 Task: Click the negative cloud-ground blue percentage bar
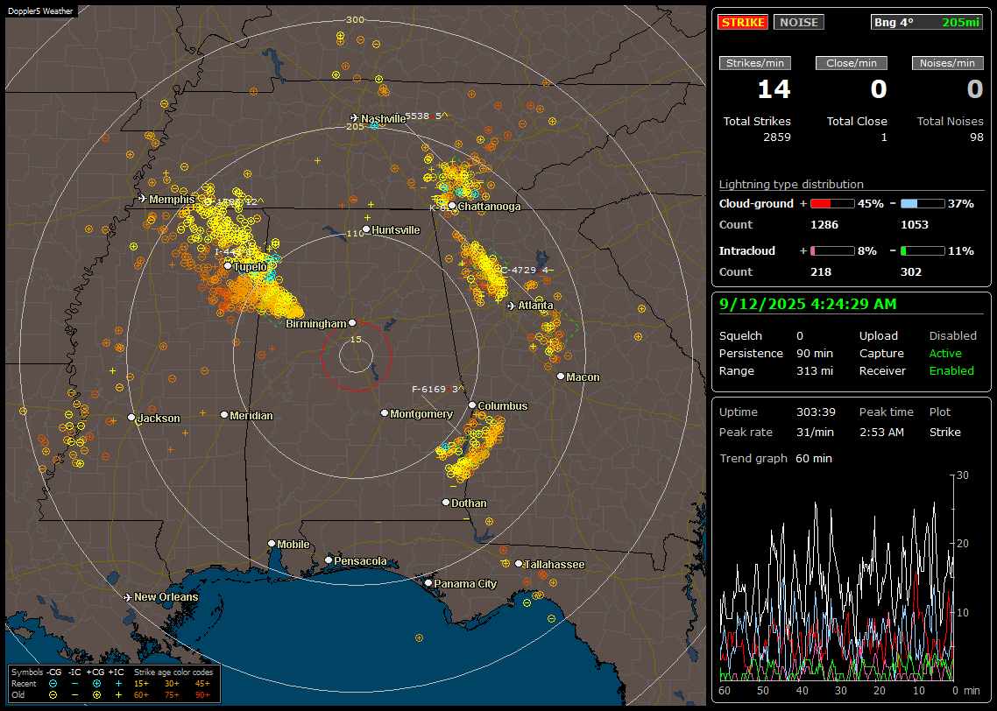pos(923,204)
